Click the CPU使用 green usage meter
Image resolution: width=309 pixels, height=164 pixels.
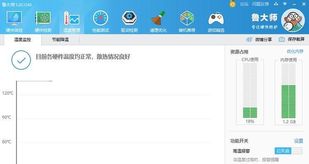pos(250,91)
